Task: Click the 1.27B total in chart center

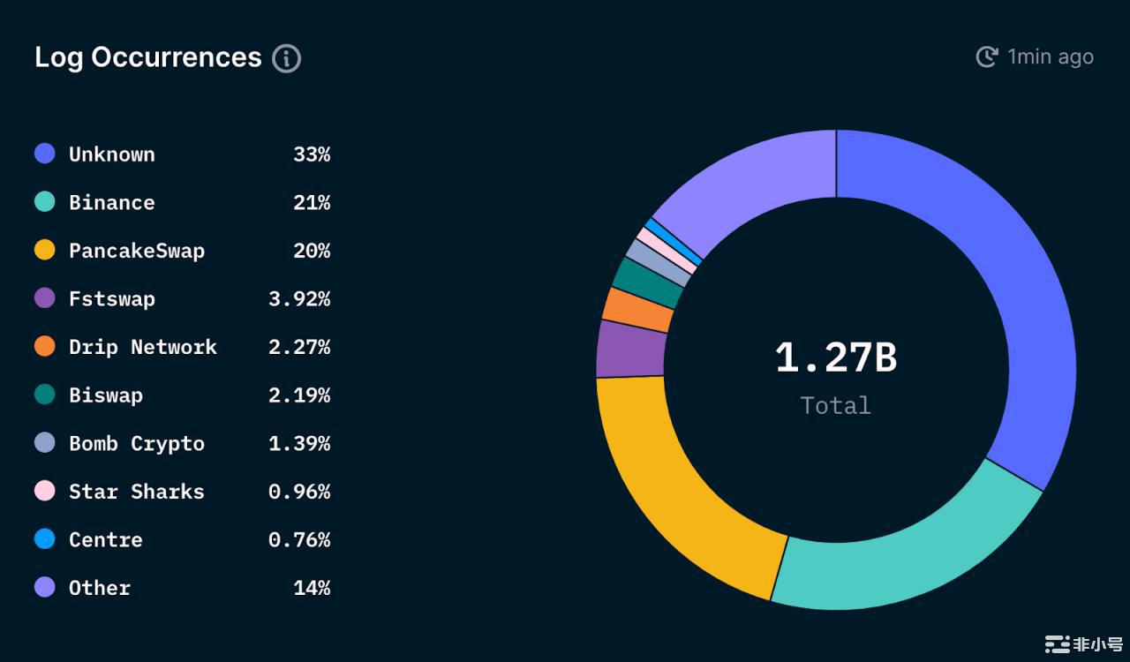Action: pos(835,358)
